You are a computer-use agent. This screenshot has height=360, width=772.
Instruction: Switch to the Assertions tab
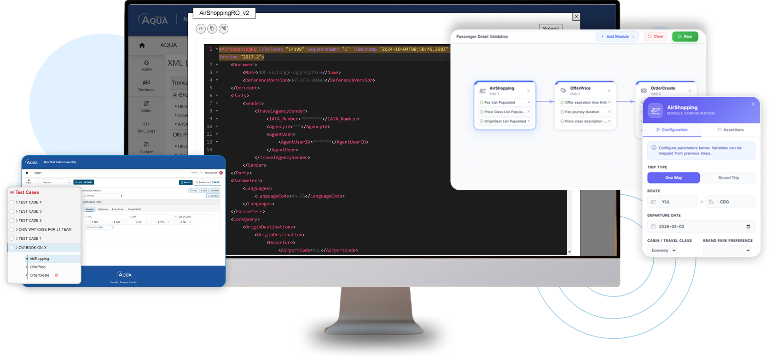point(730,130)
